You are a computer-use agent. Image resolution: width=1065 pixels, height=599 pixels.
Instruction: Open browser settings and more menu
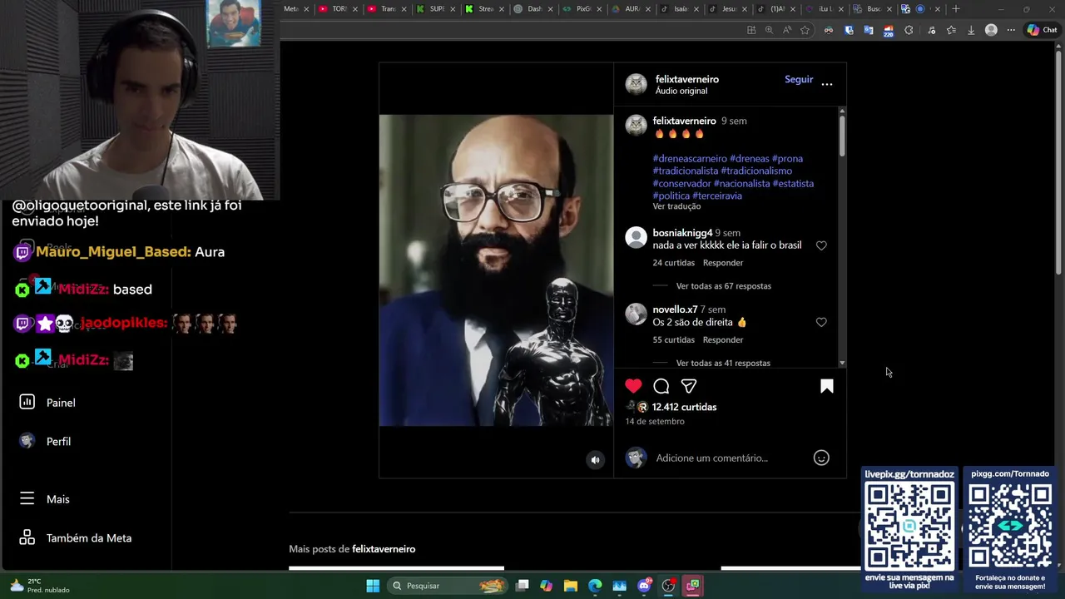point(1011,30)
